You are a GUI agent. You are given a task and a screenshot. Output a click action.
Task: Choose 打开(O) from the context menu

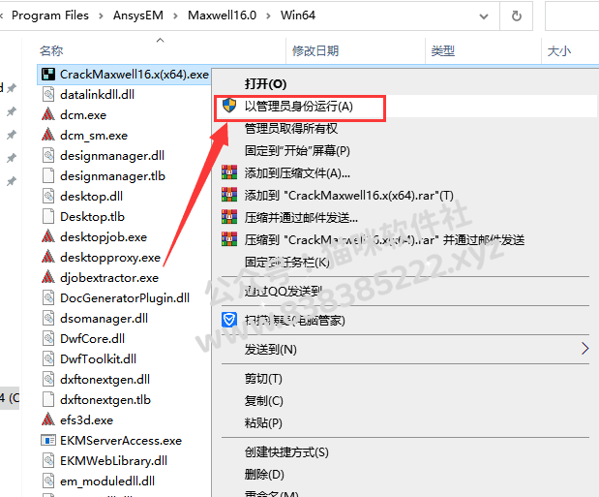pyautogui.click(x=265, y=83)
